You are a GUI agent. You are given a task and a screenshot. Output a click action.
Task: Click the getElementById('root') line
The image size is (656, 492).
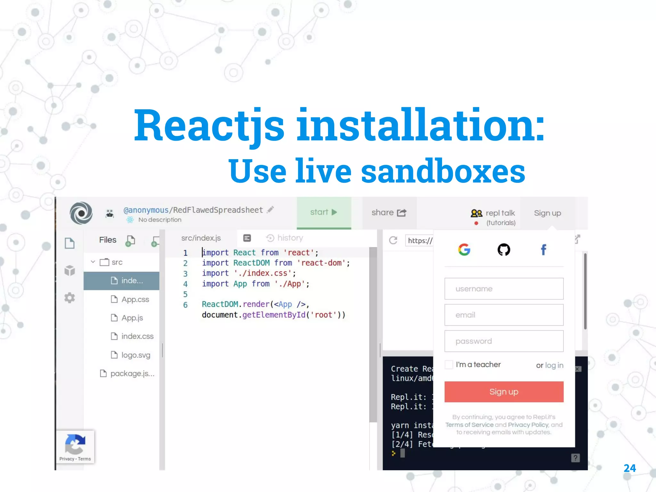(274, 315)
